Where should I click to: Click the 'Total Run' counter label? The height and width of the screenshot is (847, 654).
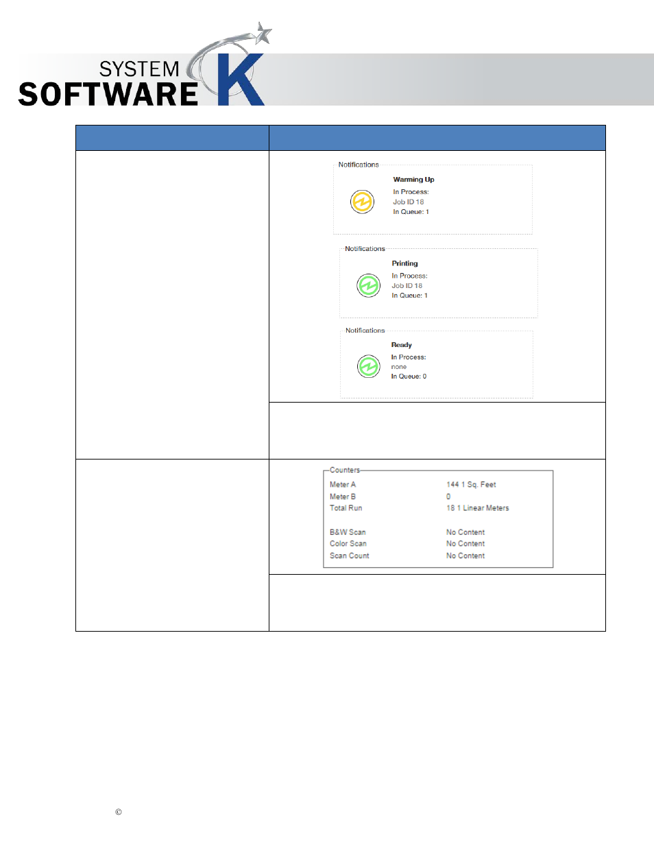coord(346,508)
